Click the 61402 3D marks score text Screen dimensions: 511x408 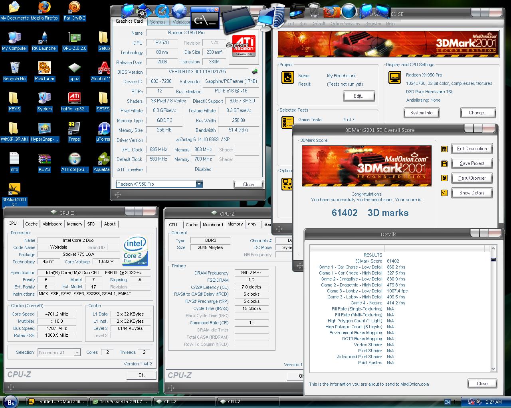[x=370, y=213]
